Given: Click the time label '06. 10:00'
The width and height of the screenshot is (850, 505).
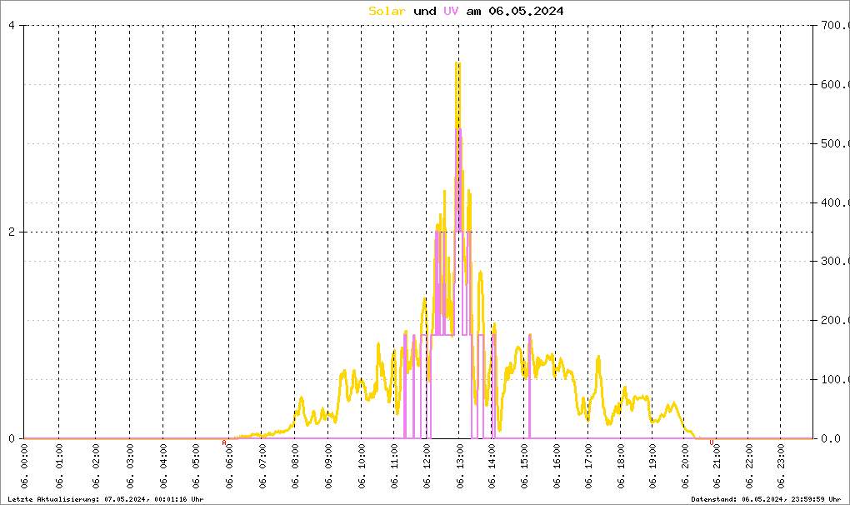Looking at the screenshot, I should (x=362, y=467).
